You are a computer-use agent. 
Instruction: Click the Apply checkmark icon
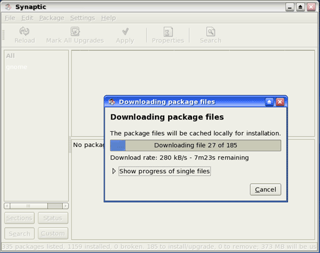pyautogui.click(x=125, y=31)
